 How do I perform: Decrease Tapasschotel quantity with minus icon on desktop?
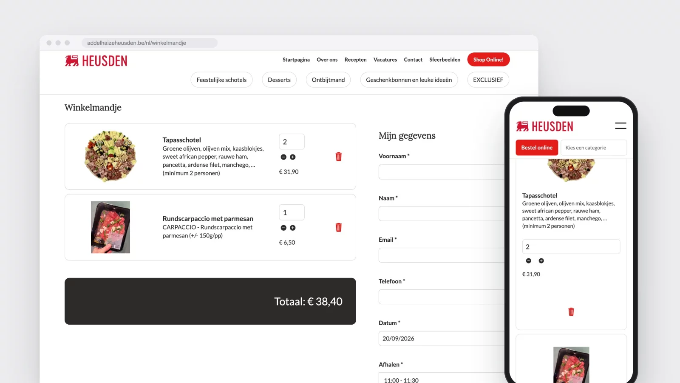tap(283, 157)
